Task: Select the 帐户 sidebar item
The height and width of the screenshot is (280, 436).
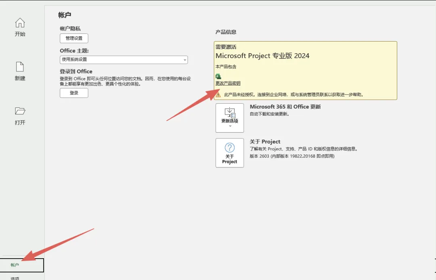Action: [x=22, y=265]
